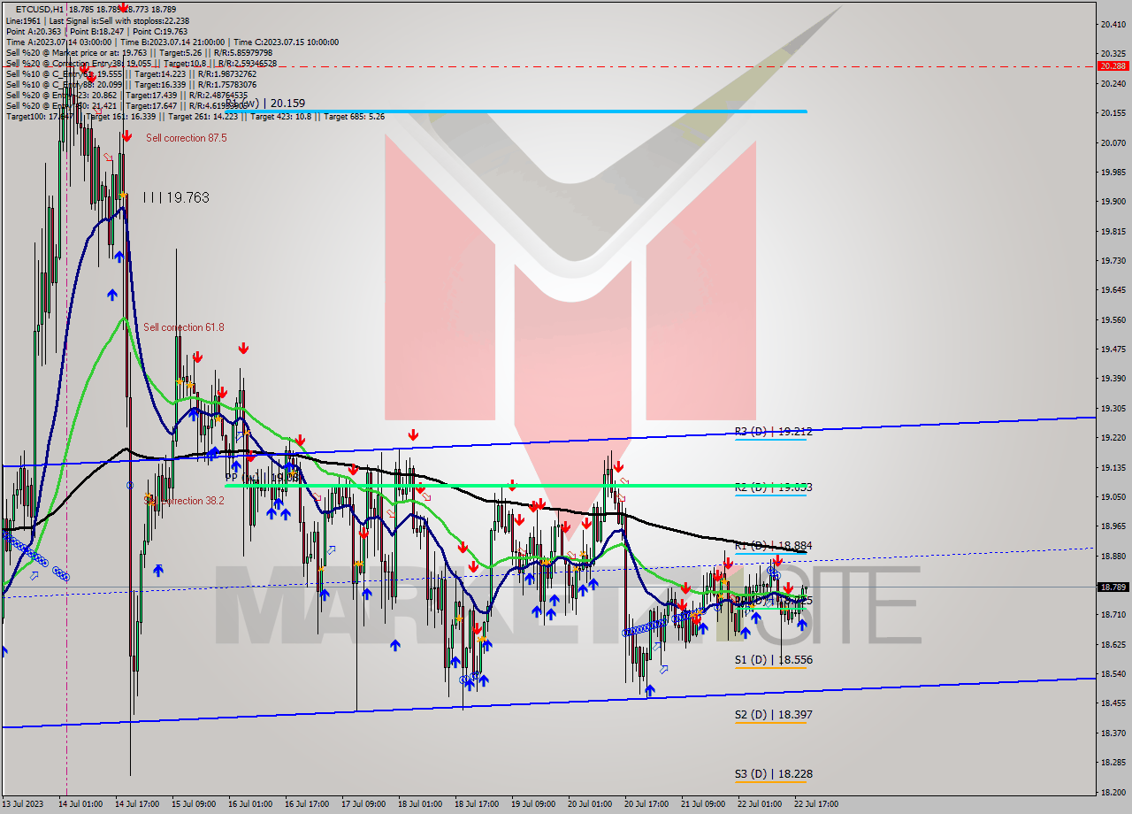Image resolution: width=1132 pixels, height=814 pixels.
Task: Click the '20 Jul 17:00' time label
Action: pyautogui.click(x=646, y=804)
